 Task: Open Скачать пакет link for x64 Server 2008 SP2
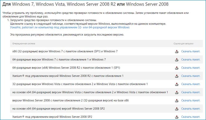tap(191, 109)
